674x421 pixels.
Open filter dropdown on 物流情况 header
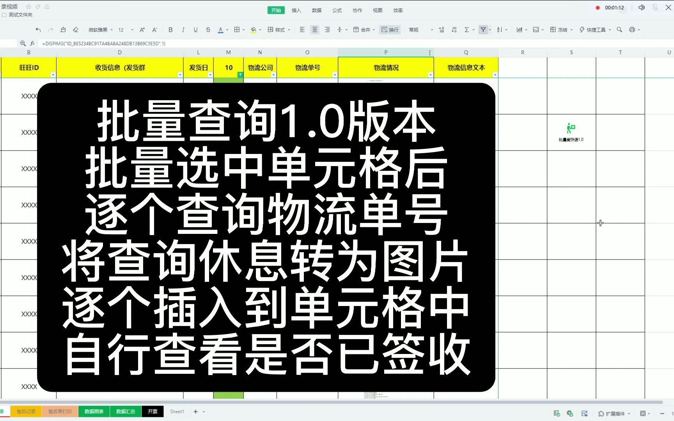coord(431,75)
